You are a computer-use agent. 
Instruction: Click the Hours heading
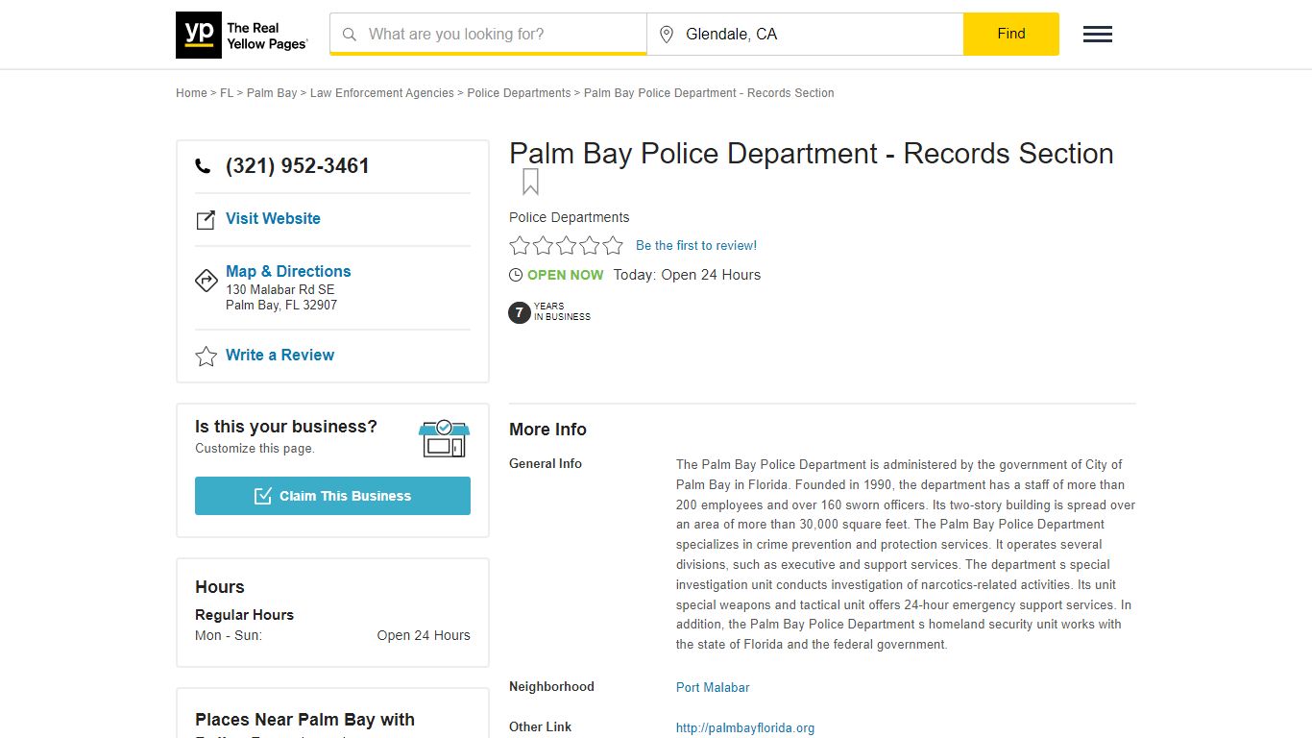point(220,587)
